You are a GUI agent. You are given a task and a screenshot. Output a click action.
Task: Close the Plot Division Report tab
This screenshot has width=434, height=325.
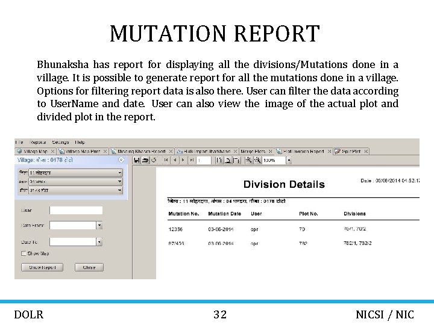tap(329, 152)
